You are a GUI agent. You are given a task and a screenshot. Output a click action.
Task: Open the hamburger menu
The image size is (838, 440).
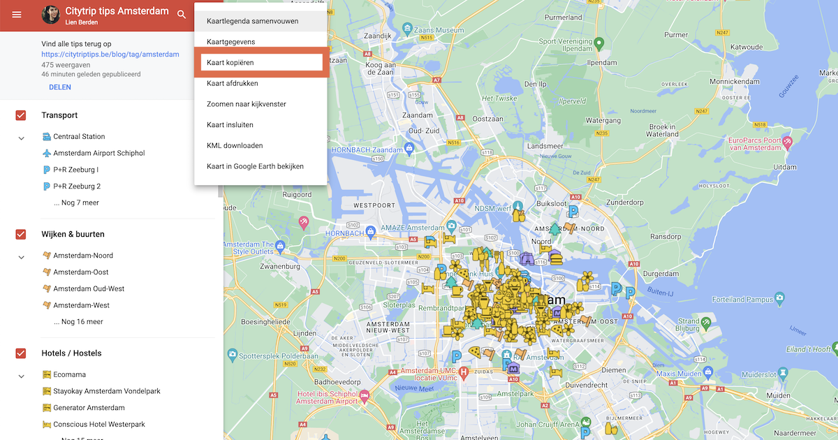pos(17,15)
